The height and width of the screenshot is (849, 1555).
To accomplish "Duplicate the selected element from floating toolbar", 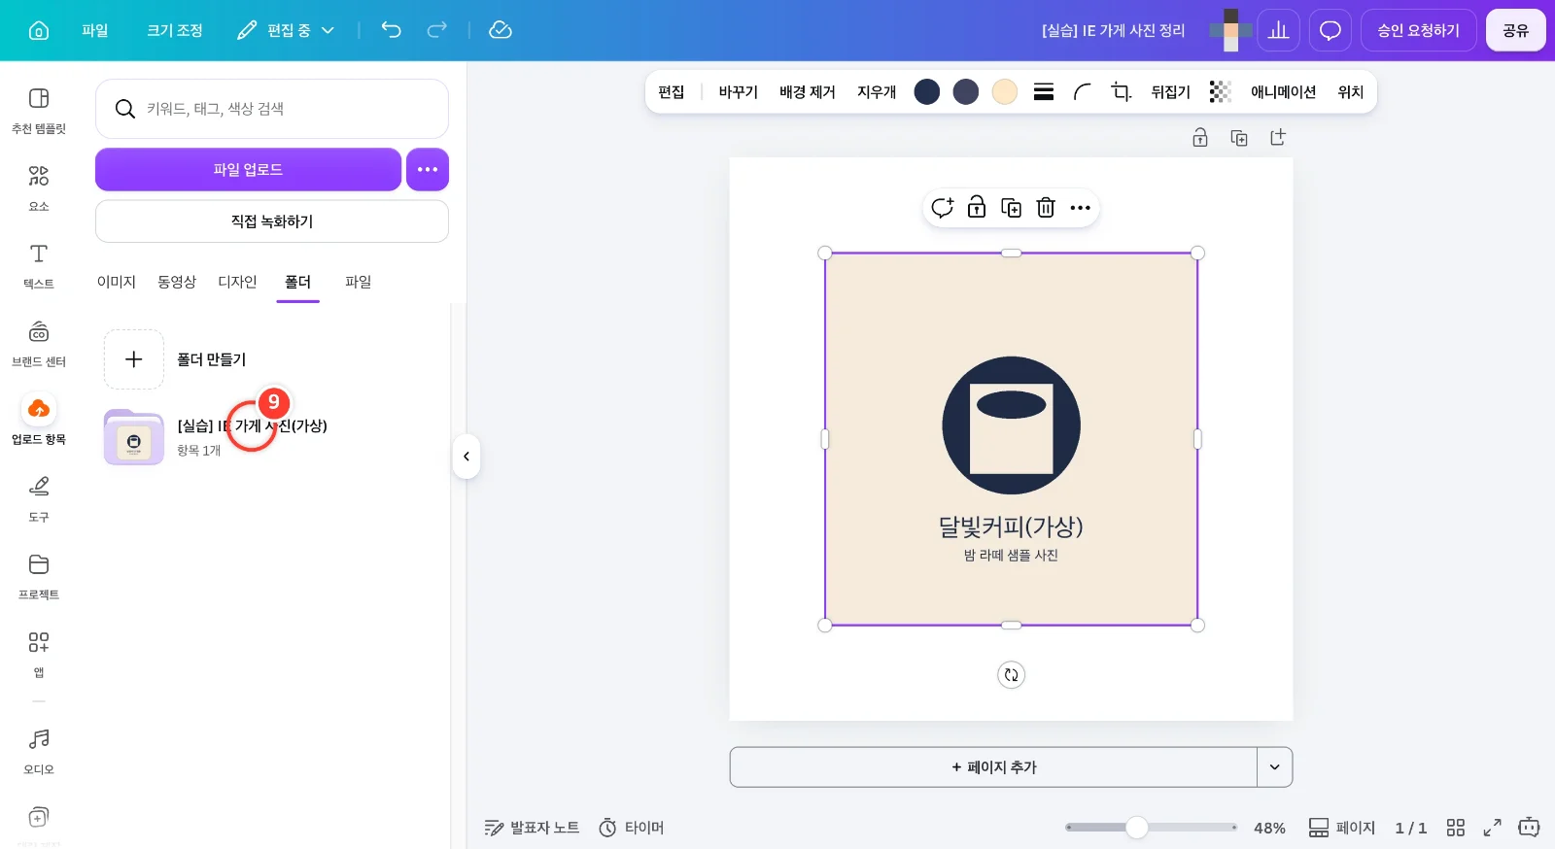I will 1011,207.
